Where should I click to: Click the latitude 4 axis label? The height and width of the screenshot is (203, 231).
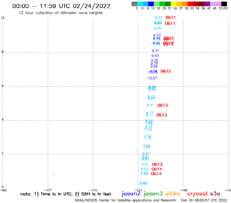click(x=2, y=119)
